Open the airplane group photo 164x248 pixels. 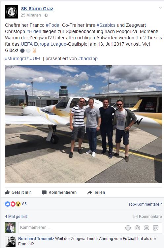(83, 124)
